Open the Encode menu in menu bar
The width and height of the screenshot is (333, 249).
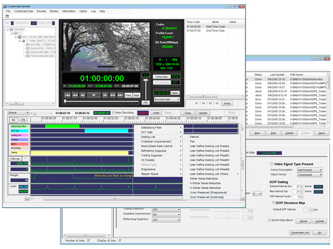pos(41,11)
